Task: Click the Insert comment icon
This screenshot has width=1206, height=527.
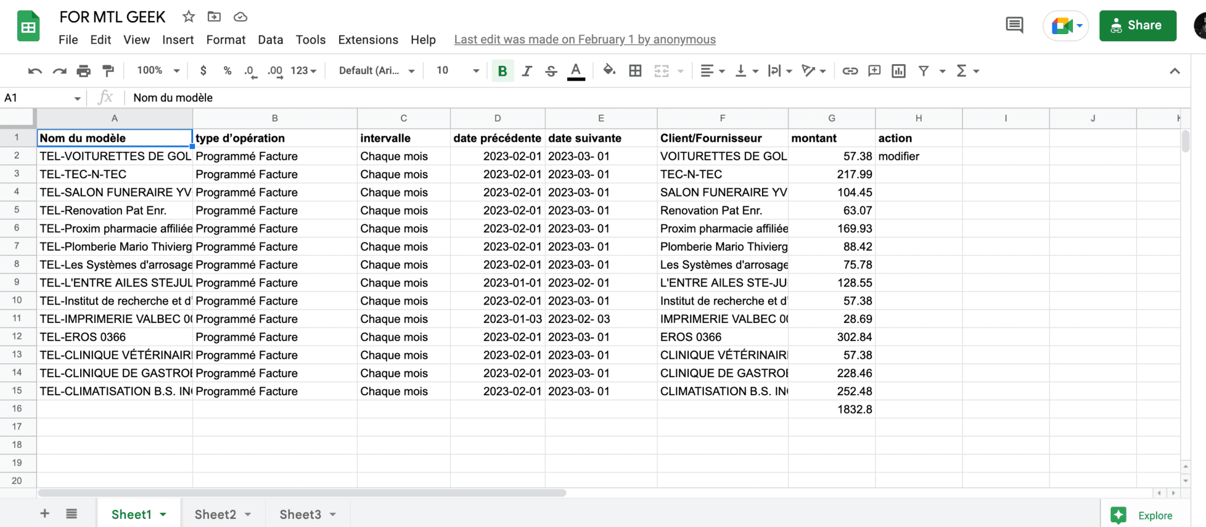Action: pos(874,71)
